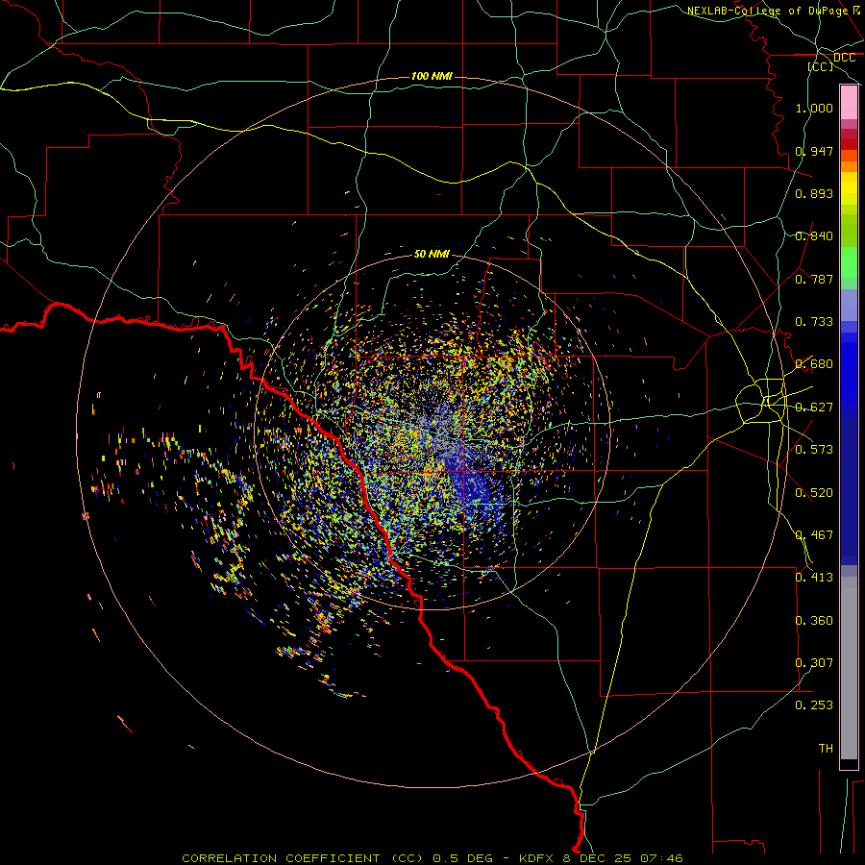The image size is (865, 865).
Task: Click the 0.307 scale value
Action: (814, 663)
